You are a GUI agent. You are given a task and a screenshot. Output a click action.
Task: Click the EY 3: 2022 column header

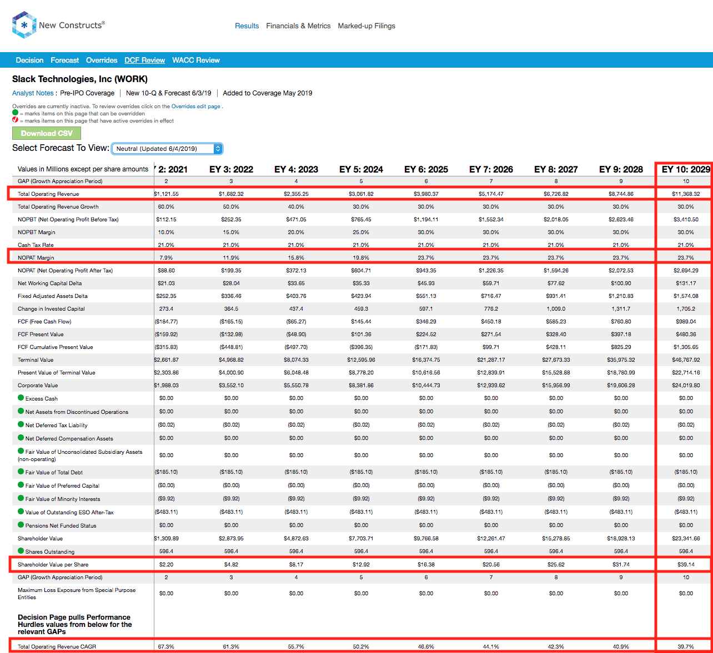tap(231, 169)
